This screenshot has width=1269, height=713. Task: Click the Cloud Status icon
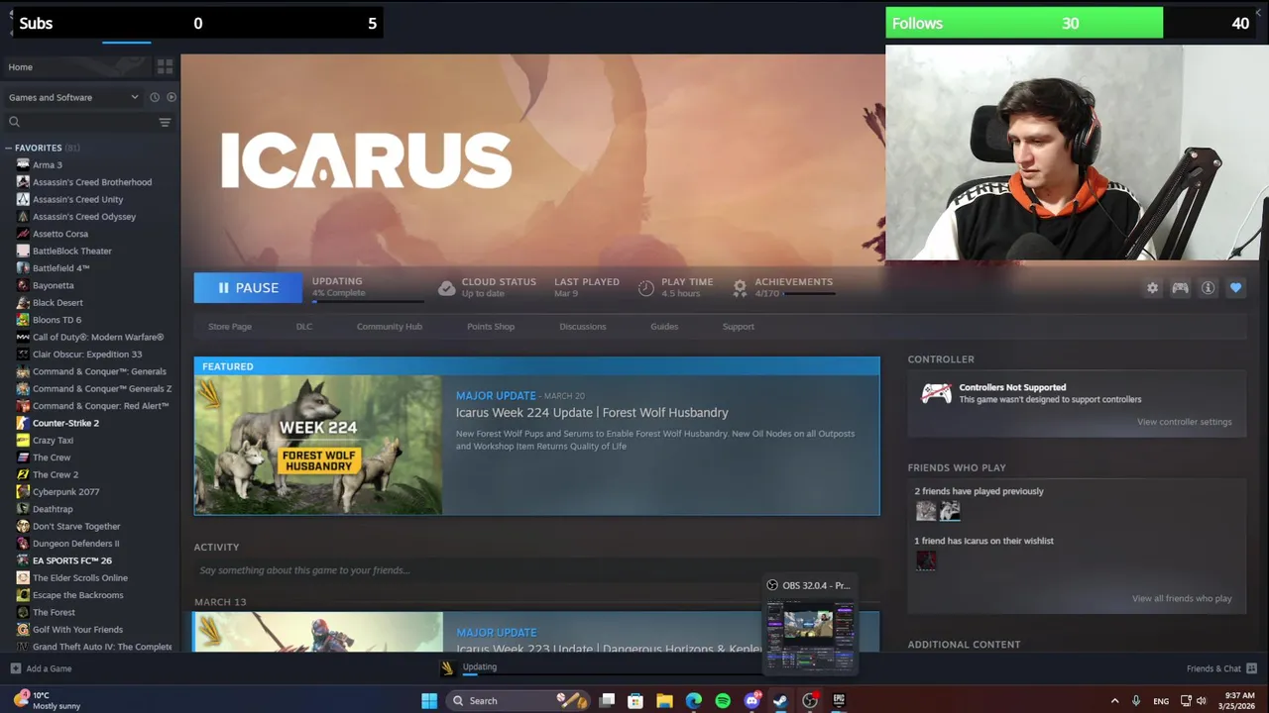[x=447, y=287]
